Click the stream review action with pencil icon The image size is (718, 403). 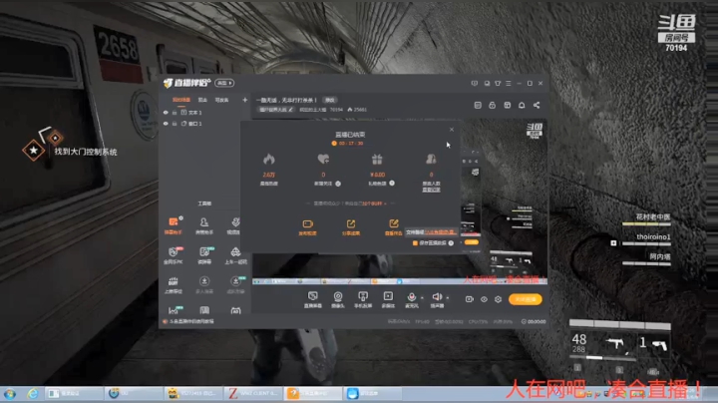[393, 227]
